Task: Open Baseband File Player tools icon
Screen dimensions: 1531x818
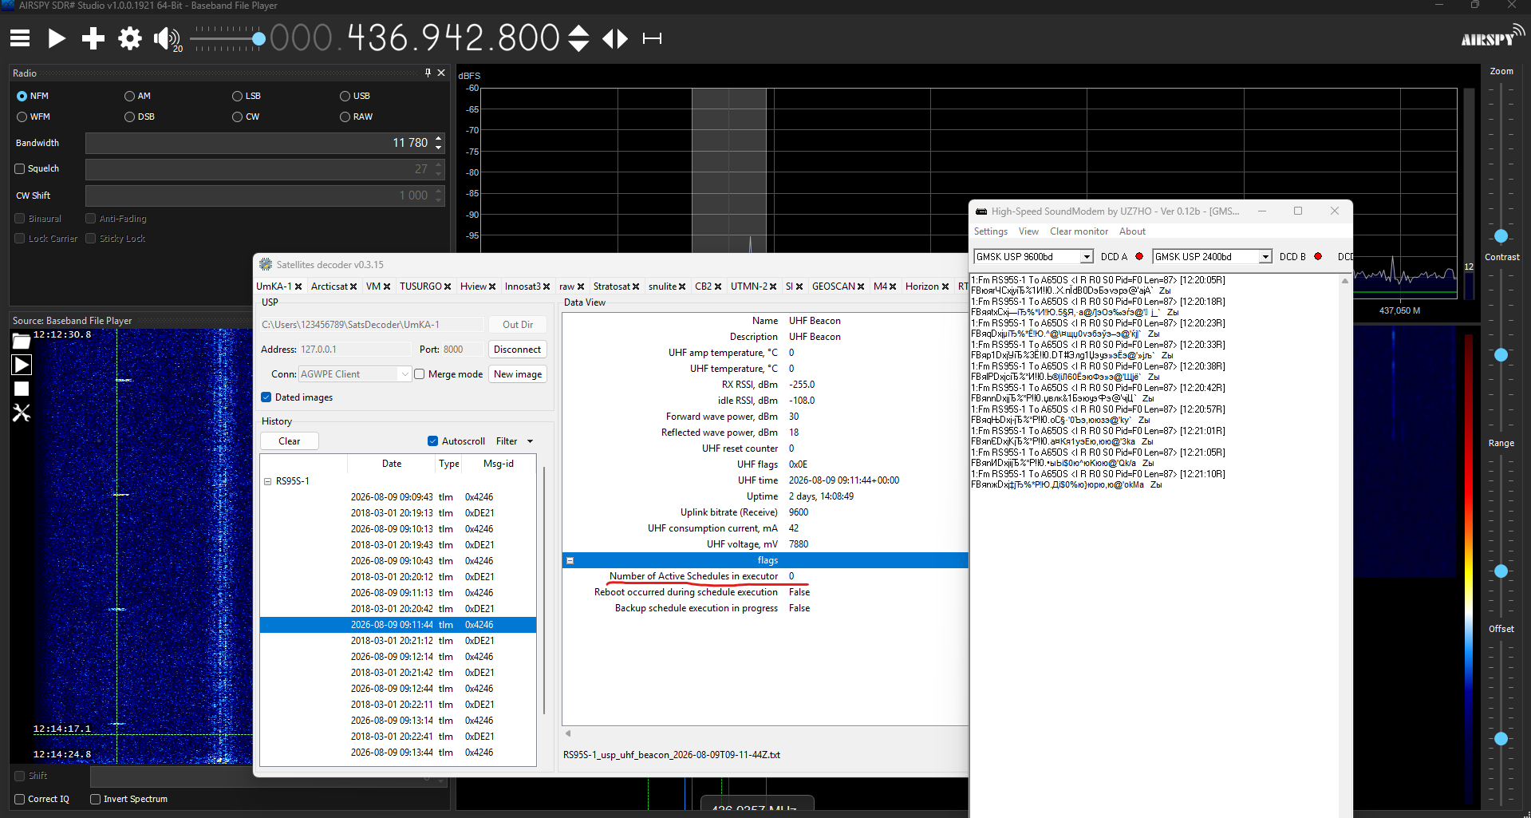Action: [x=22, y=413]
